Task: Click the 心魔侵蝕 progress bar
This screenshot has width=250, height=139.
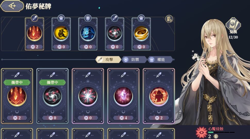Action: pyautogui.click(x=221, y=132)
